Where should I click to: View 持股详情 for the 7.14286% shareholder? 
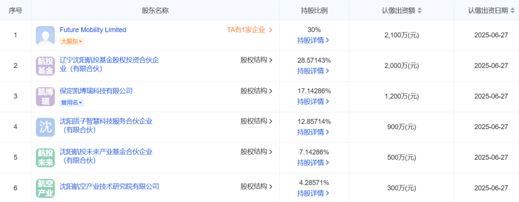(313, 163)
